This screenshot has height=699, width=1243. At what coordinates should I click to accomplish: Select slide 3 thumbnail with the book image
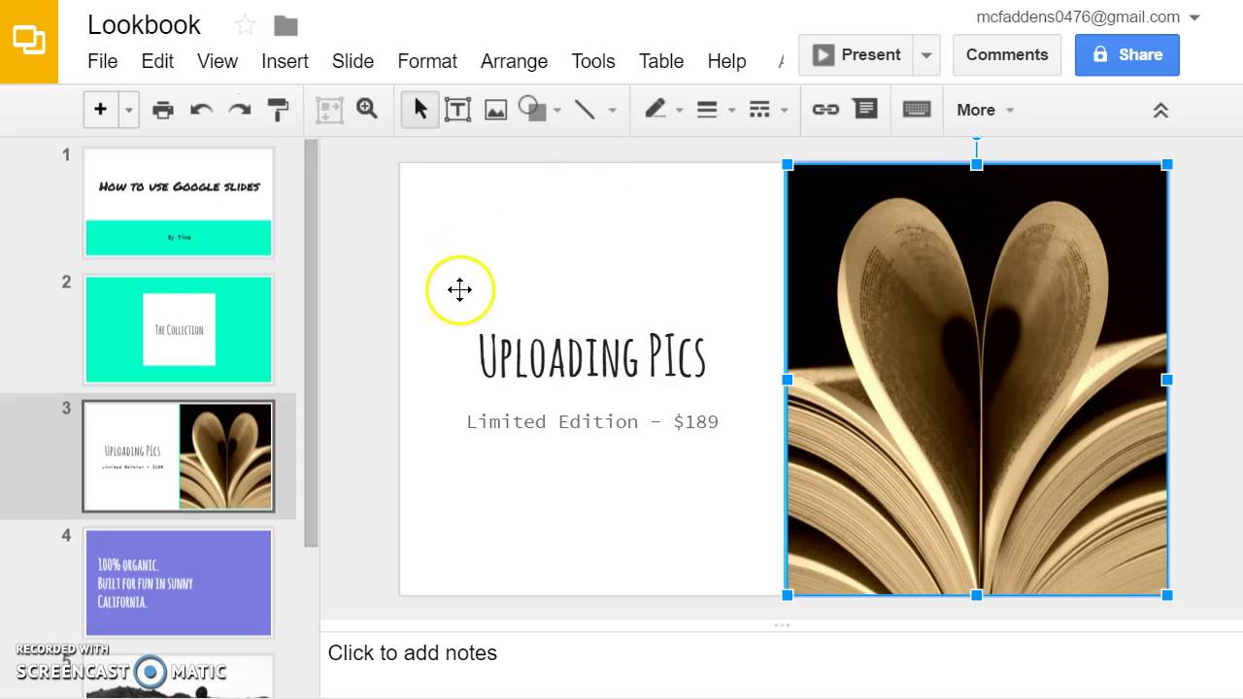179,456
